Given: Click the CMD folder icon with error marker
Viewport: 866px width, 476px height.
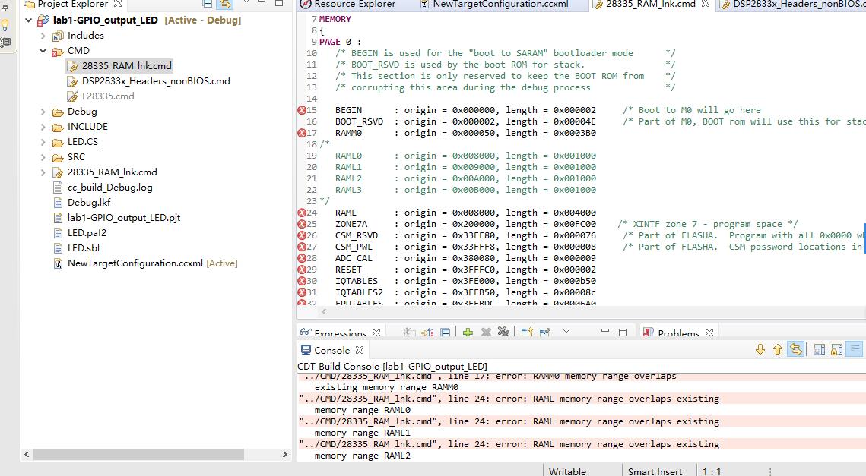Looking at the screenshot, I should tap(58, 52).
